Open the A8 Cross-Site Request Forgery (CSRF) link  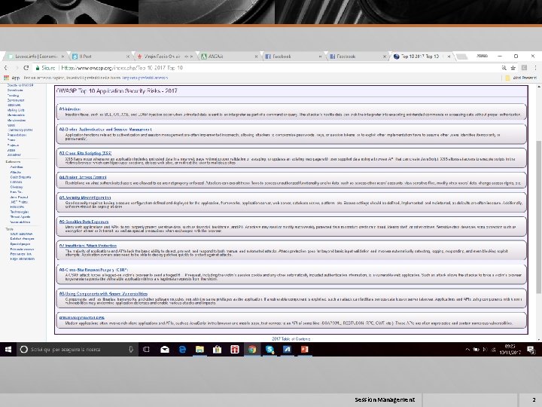[x=93, y=270]
